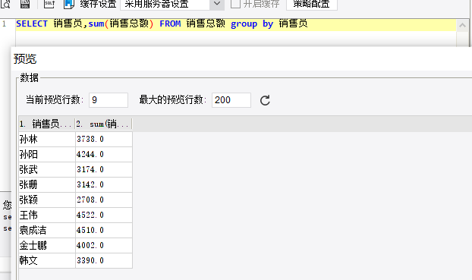The image size is (472, 280).
Task: Click the 4244.0 value cell
Action: tap(104, 155)
